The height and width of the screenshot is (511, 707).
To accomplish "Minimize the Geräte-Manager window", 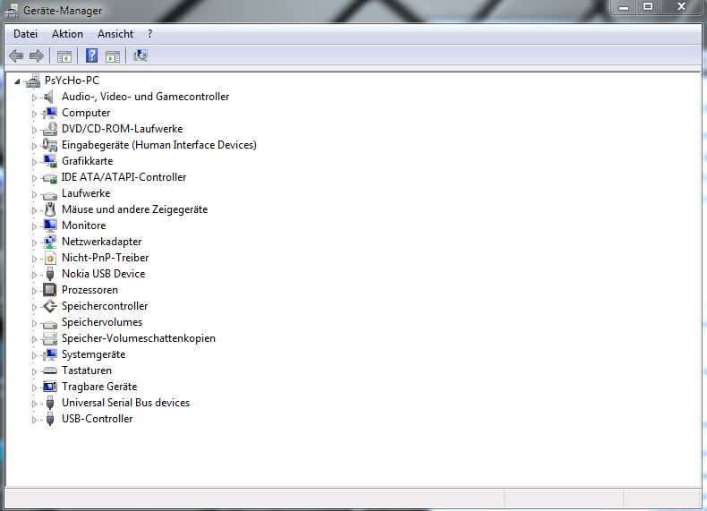I will [x=624, y=7].
